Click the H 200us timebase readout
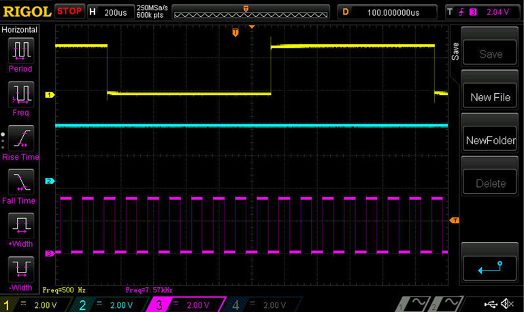Viewport: 524px width, 312px height. point(110,12)
